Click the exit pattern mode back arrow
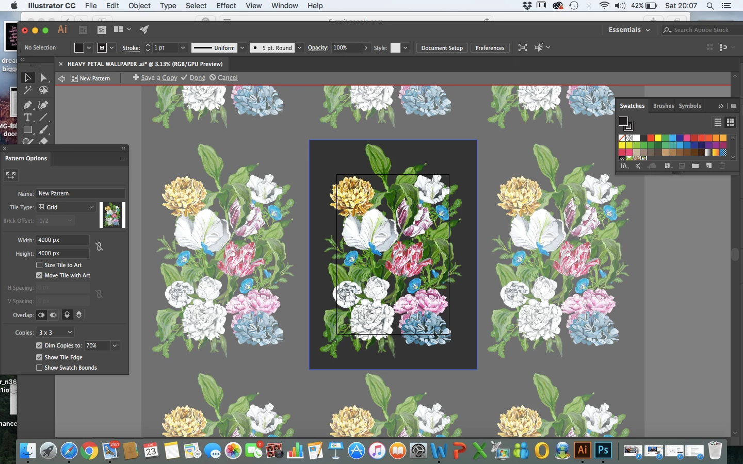The image size is (743, 464). click(x=61, y=78)
